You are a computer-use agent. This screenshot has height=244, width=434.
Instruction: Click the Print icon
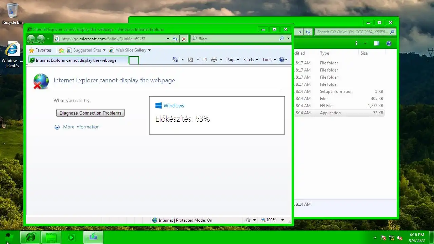214,60
